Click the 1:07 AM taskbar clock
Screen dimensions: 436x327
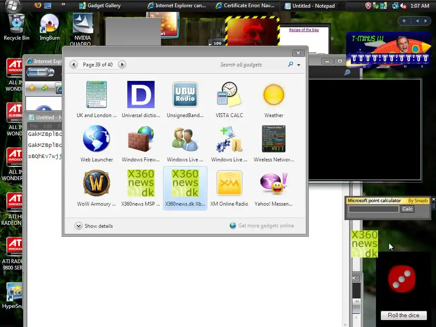[x=419, y=6]
